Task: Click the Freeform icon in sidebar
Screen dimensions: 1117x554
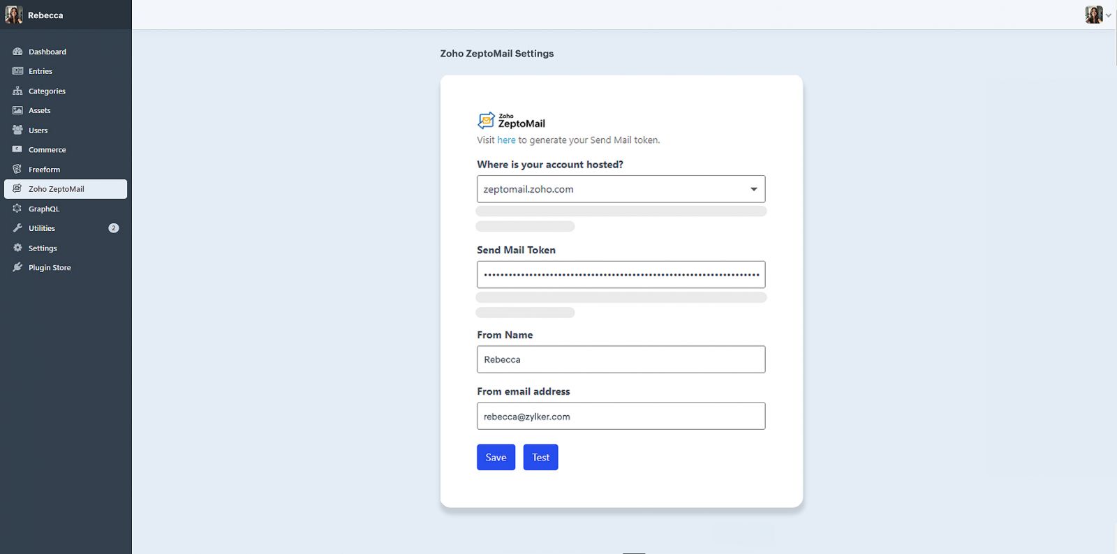Action: click(x=17, y=170)
